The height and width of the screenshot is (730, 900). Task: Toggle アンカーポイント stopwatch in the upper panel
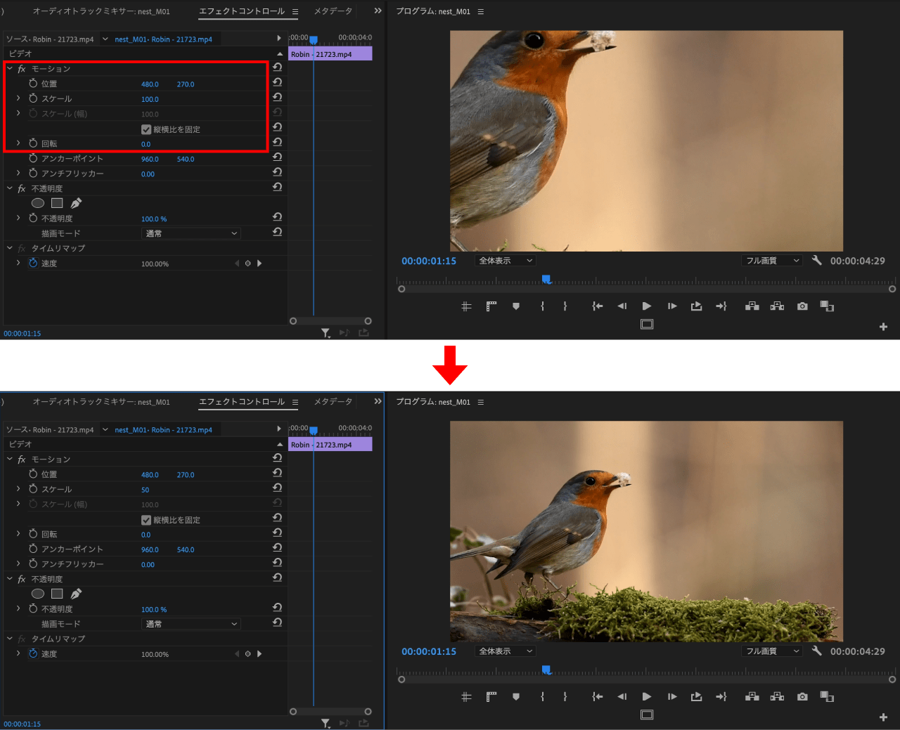click(33, 158)
